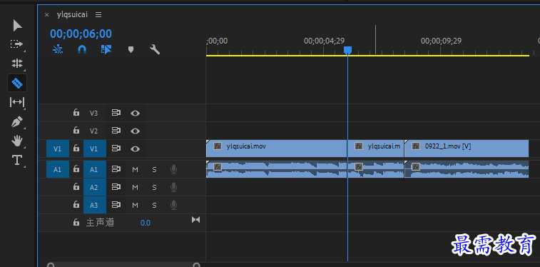Click the 0922_1.mov video clip
The image size is (540, 267).
click(x=467, y=148)
